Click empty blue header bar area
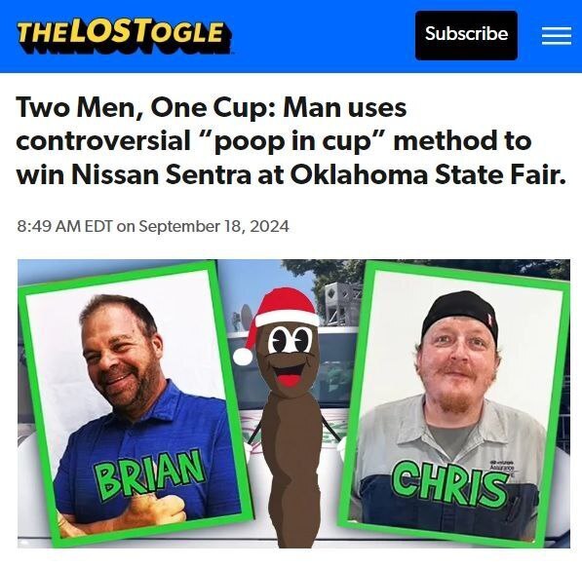Viewport: 582px width, 567px height. point(323,36)
